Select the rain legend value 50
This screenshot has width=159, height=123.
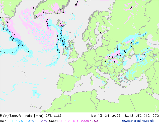45,121
